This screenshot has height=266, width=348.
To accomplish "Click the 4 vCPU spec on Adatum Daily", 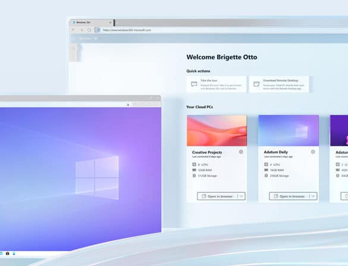I will tap(272, 164).
